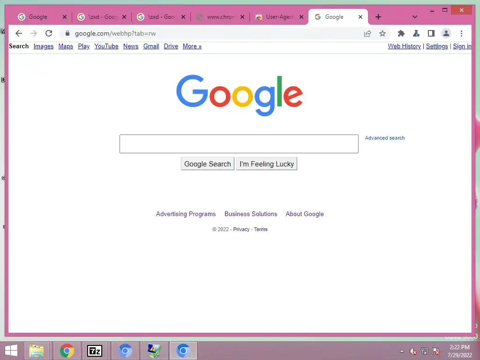This screenshot has width=480, height=360.
Task: Click the I'm Feeling Lucky button
Action: pos(267,164)
